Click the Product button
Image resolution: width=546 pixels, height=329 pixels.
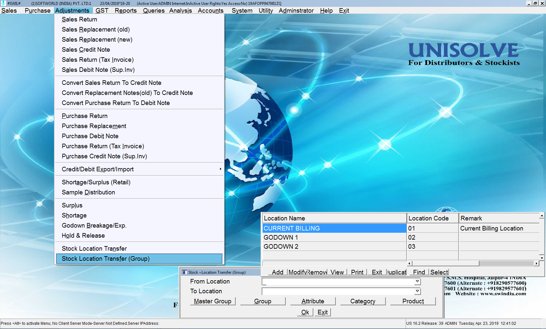[x=413, y=301]
